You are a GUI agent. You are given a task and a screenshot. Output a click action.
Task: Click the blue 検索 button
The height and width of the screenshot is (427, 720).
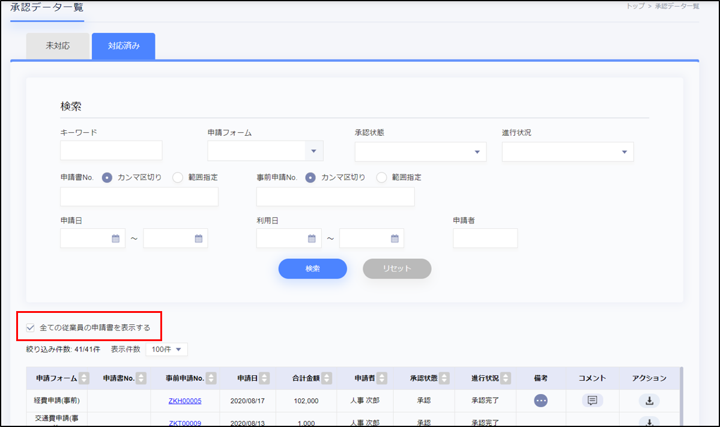(x=312, y=268)
